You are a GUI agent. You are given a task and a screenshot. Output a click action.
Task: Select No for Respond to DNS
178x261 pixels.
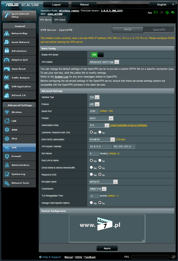[100, 174]
